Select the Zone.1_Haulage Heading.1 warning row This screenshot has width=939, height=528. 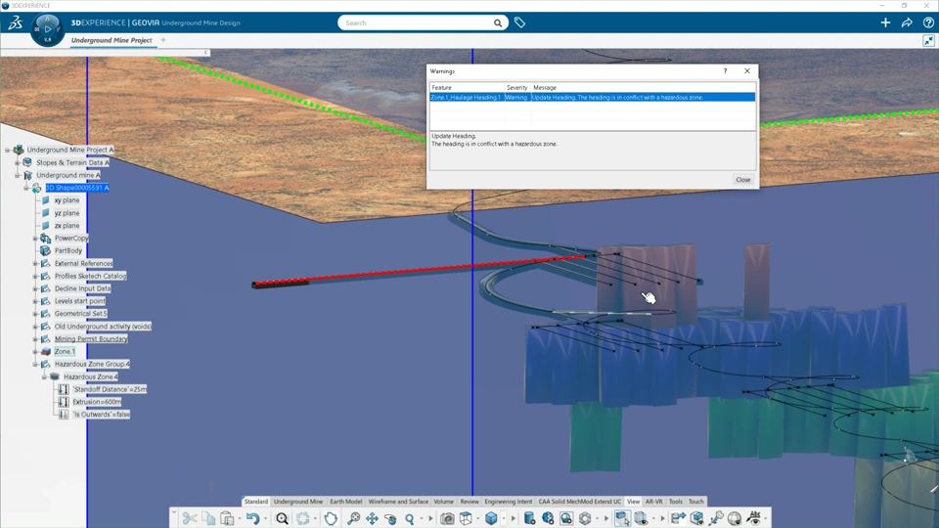[593, 97]
